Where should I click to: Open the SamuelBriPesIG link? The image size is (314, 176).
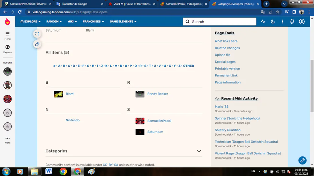click(x=159, y=121)
